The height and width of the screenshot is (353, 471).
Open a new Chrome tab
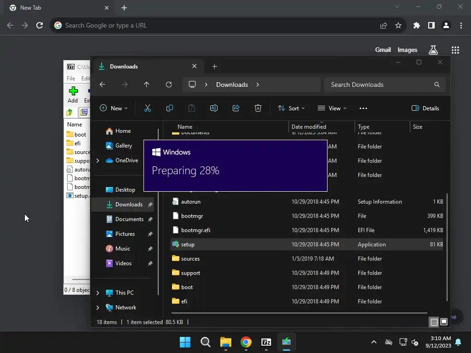tap(124, 8)
